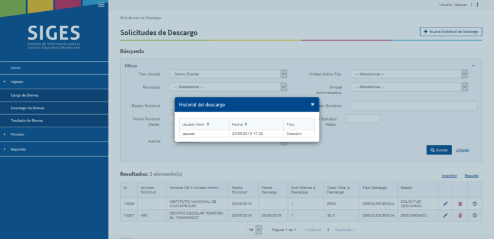Screen dimensions: 494x239
Task: Open the Unidad Activo Fijo dropdown
Action: point(409,74)
